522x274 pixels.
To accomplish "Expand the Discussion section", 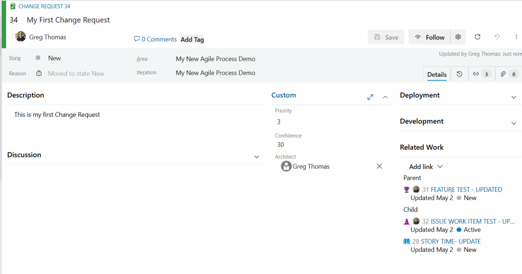I will (x=257, y=157).
